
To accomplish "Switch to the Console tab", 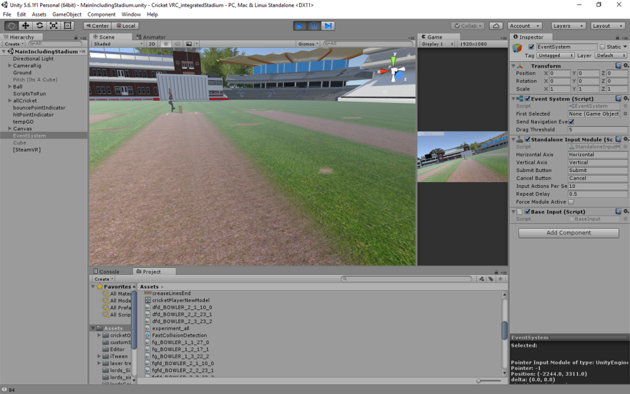I will tap(106, 272).
